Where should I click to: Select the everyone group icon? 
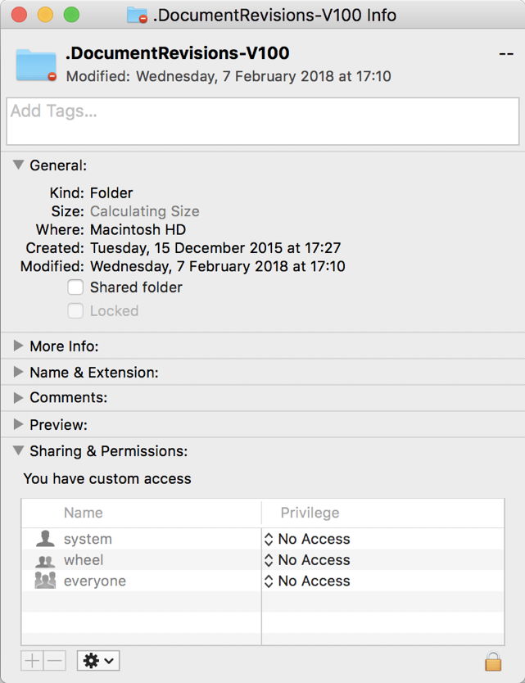click(x=46, y=581)
